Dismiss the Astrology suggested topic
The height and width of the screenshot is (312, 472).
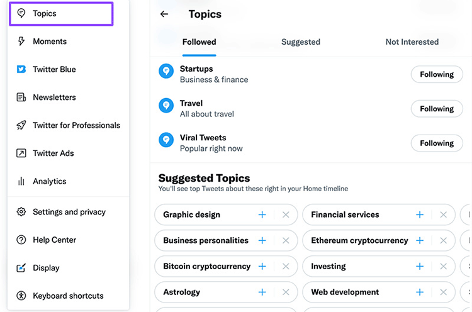click(286, 292)
